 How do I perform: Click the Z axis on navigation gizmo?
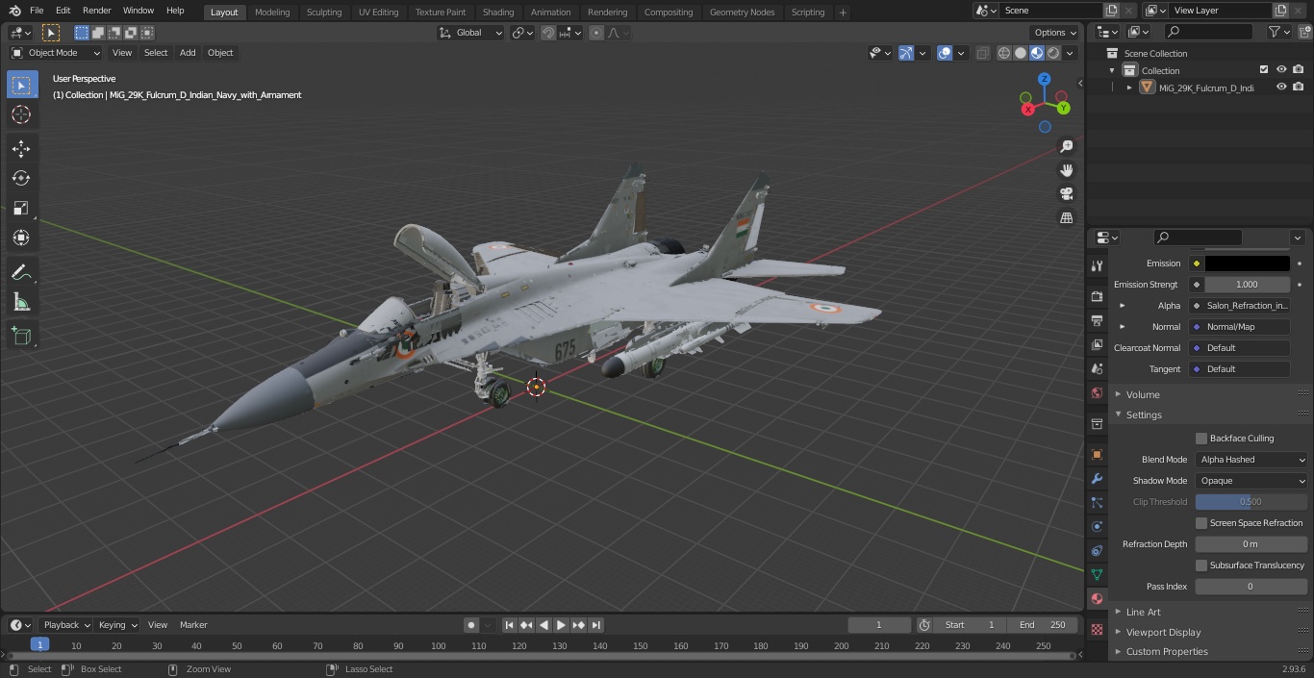click(1045, 80)
